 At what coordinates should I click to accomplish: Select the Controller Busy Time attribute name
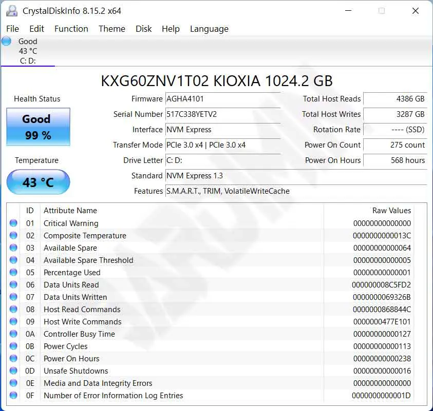click(x=79, y=334)
